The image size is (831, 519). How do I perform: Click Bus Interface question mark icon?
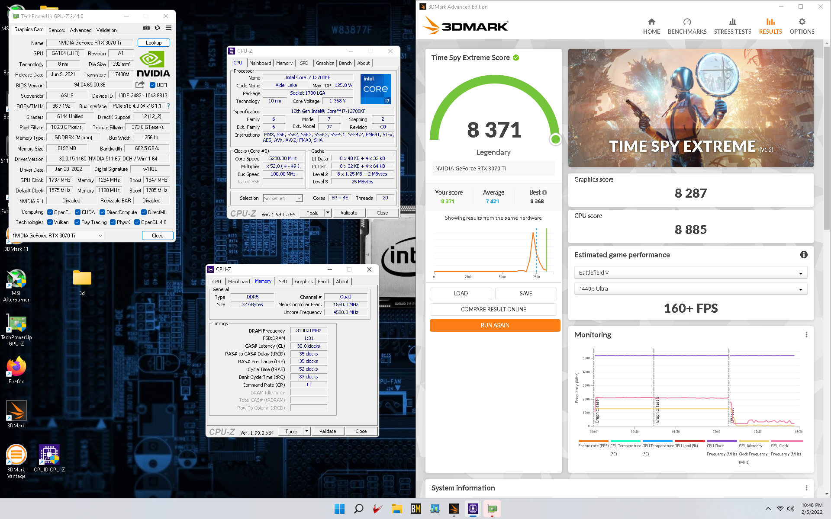coord(168,106)
